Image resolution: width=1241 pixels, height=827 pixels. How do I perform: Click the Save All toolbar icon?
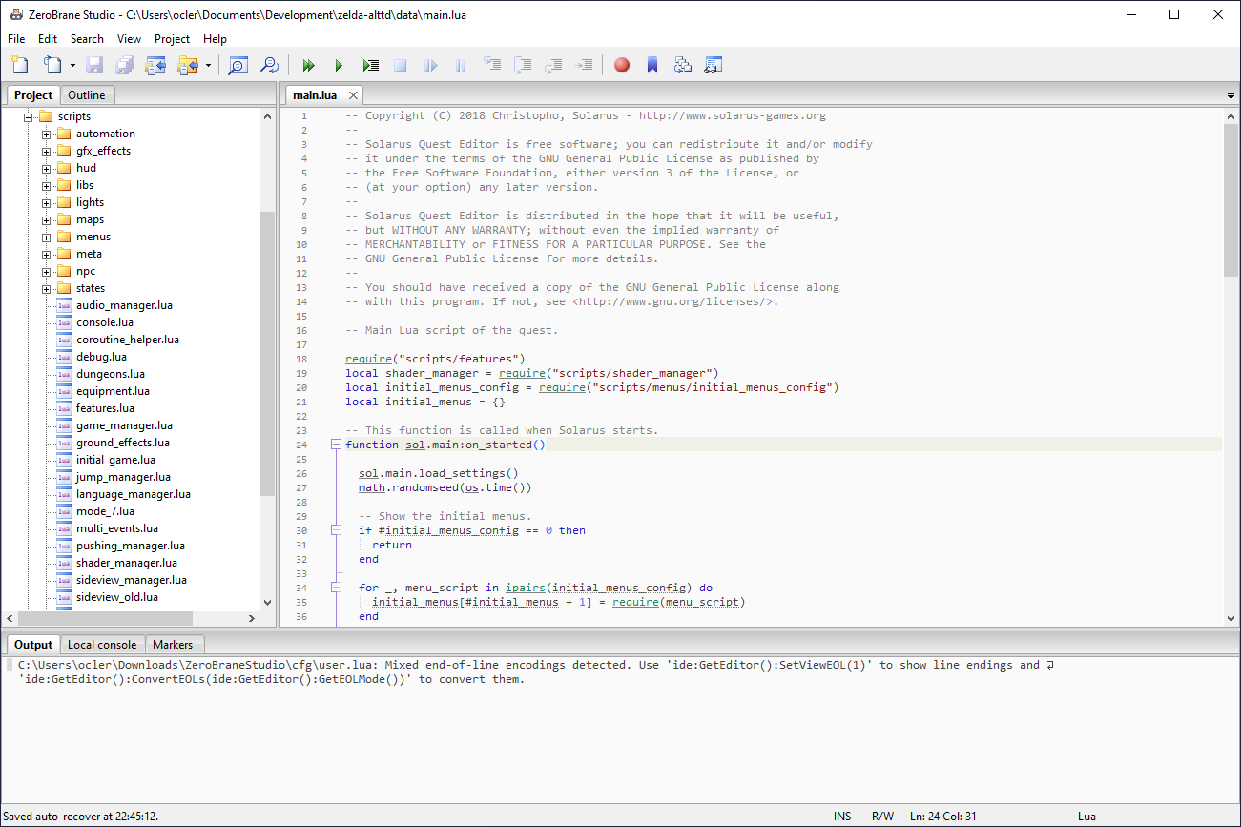point(125,65)
